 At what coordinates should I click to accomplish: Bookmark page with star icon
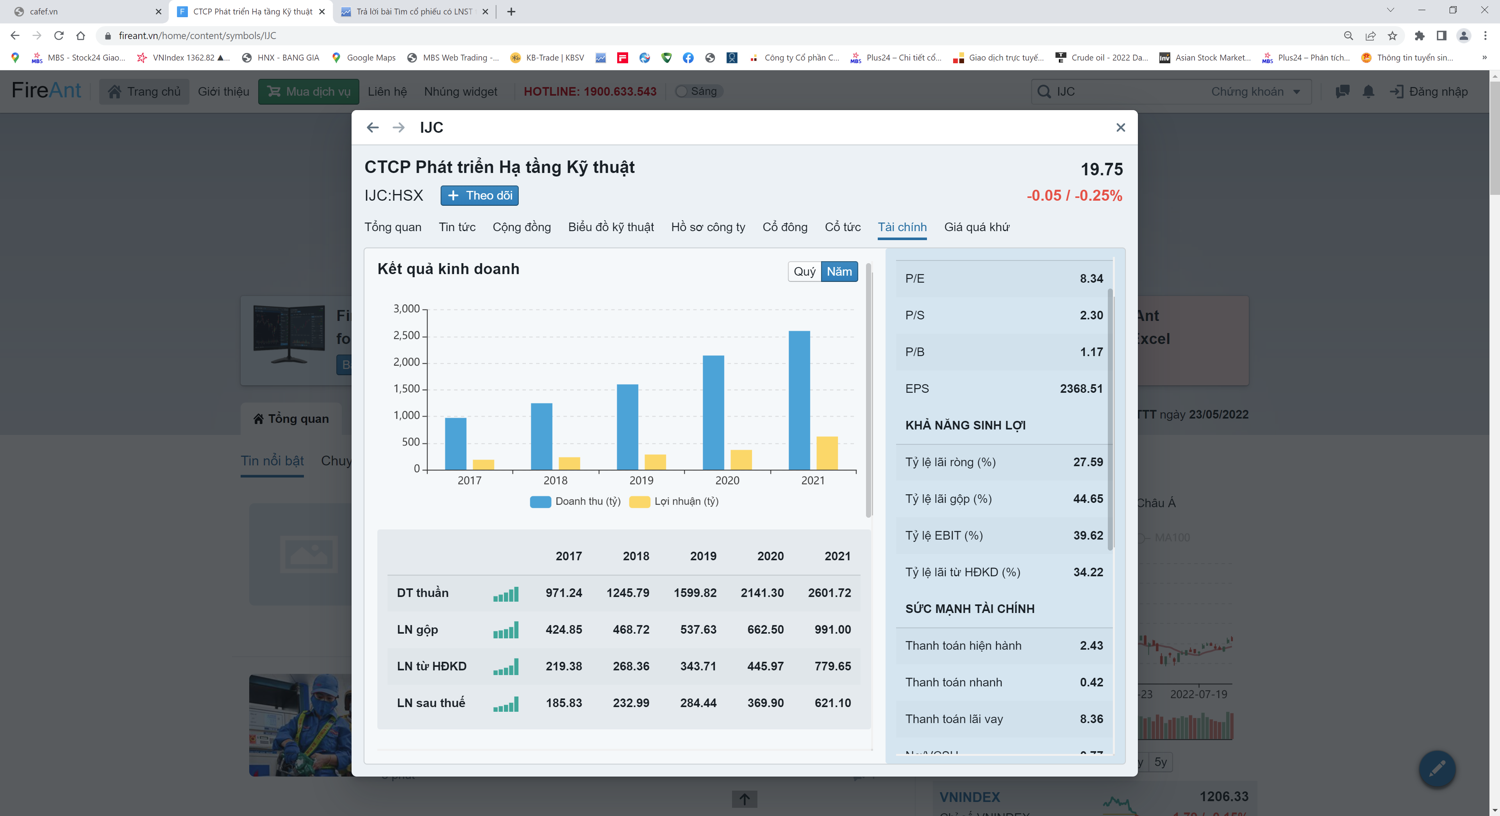(1392, 36)
